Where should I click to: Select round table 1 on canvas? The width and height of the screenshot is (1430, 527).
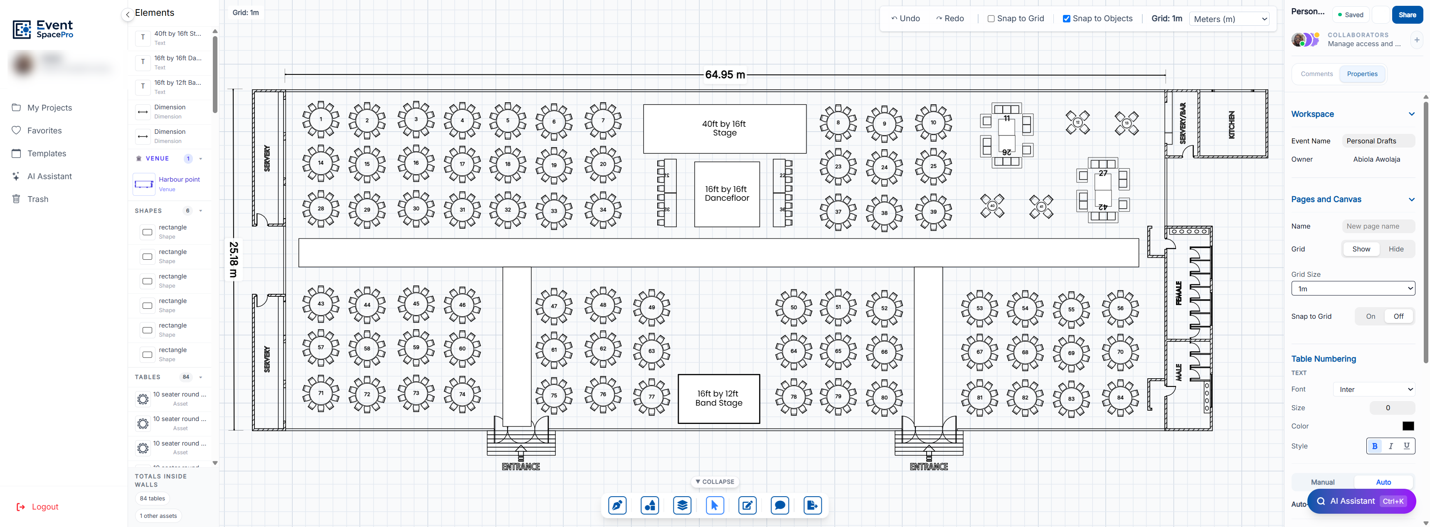[x=321, y=119]
